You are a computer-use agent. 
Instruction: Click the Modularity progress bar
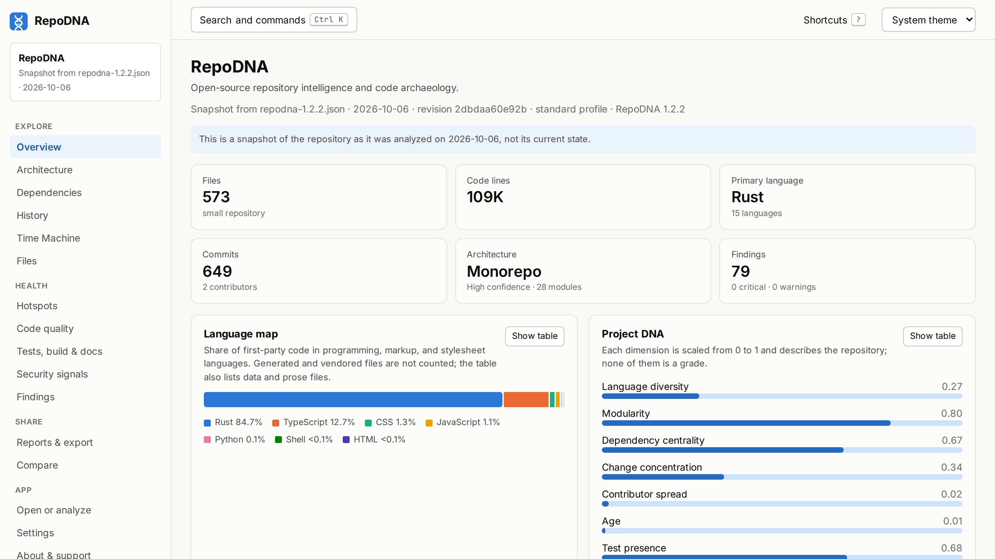782,423
